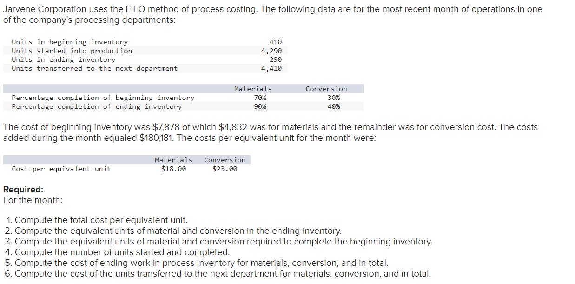Select "Units transferred to the next department" label
This screenshot has width=575, height=284.
click(94, 68)
